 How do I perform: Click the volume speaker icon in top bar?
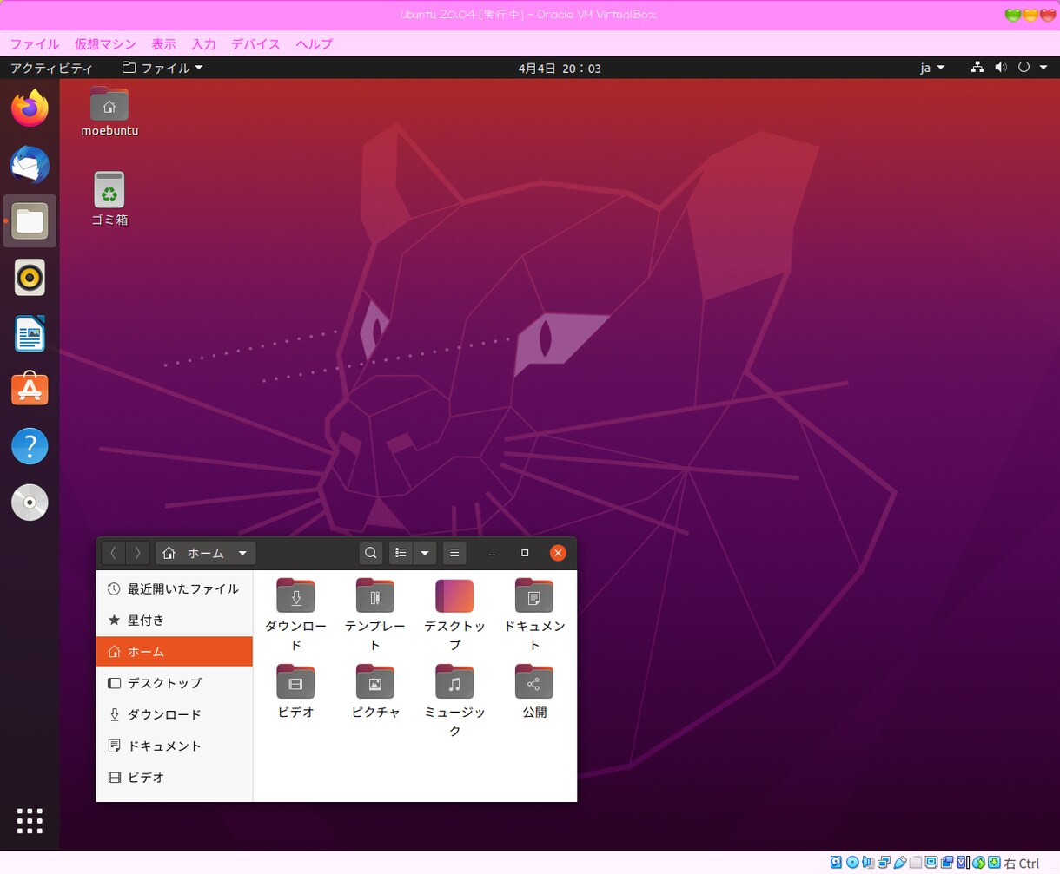(x=1001, y=67)
